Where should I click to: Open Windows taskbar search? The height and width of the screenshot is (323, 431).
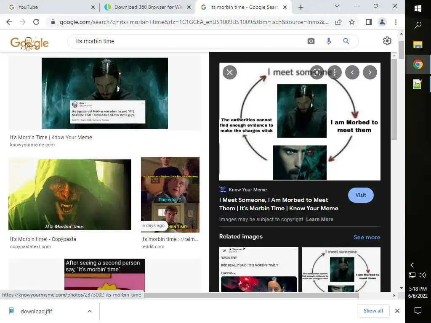click(418, 25)
